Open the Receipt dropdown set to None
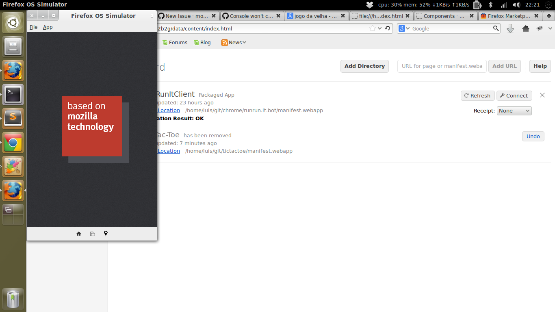 click(514, 110)
